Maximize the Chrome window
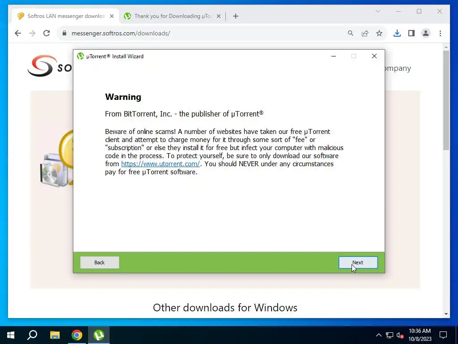 pyautogui.click(x=419, y=11)
